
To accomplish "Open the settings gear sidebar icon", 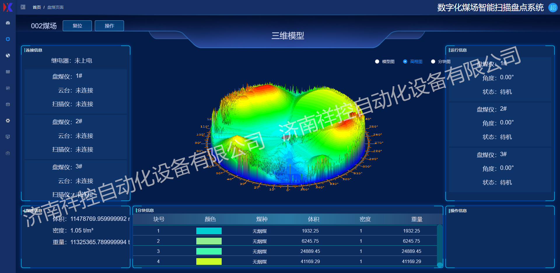I will coord(8,121).
